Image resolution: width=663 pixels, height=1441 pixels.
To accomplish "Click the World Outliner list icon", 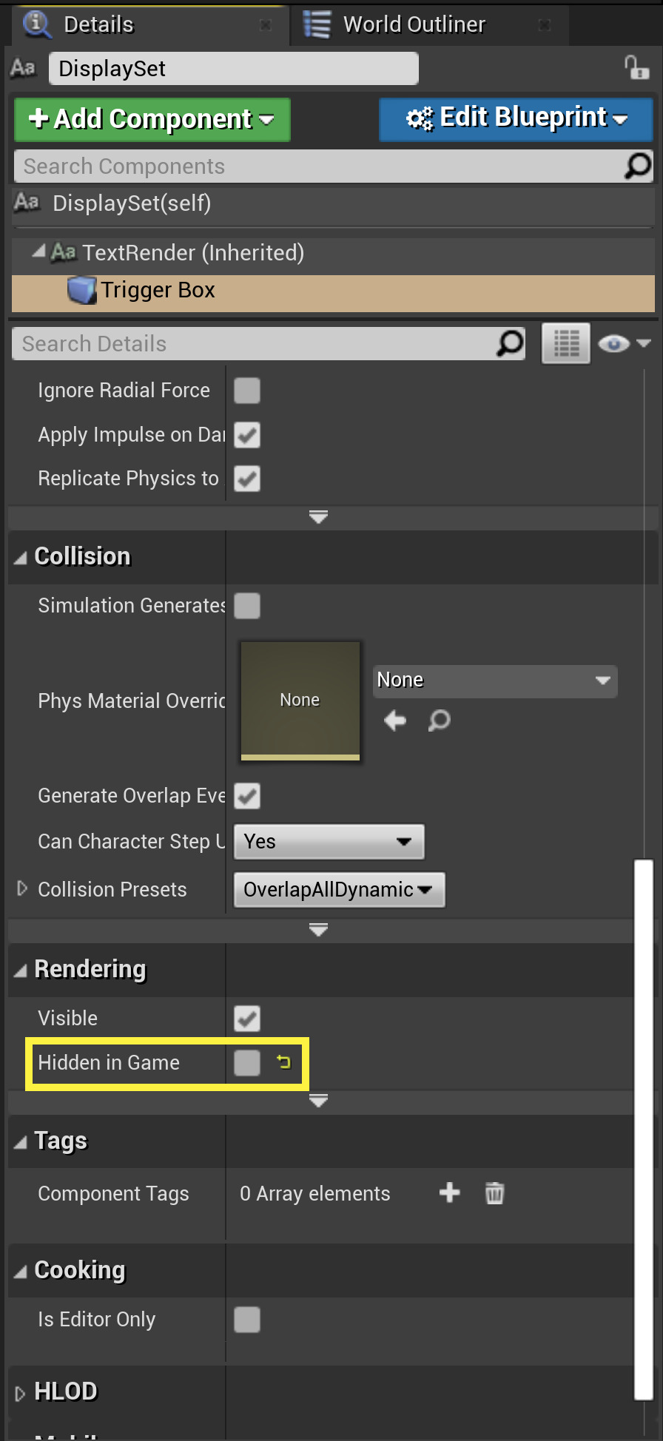I will [317, 24].
